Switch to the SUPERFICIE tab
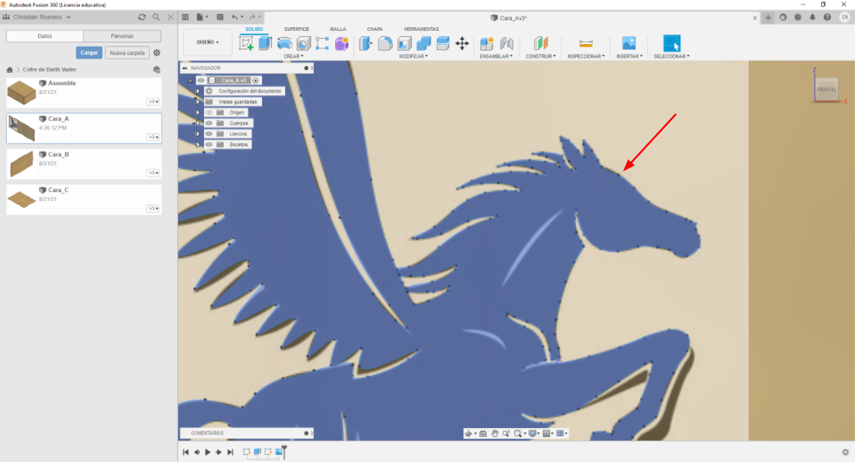Viewport: 855px width, 462px height. tap(297, 29)
